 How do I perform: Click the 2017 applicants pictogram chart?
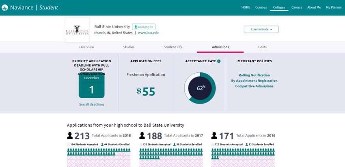click(x=171, y=158)
